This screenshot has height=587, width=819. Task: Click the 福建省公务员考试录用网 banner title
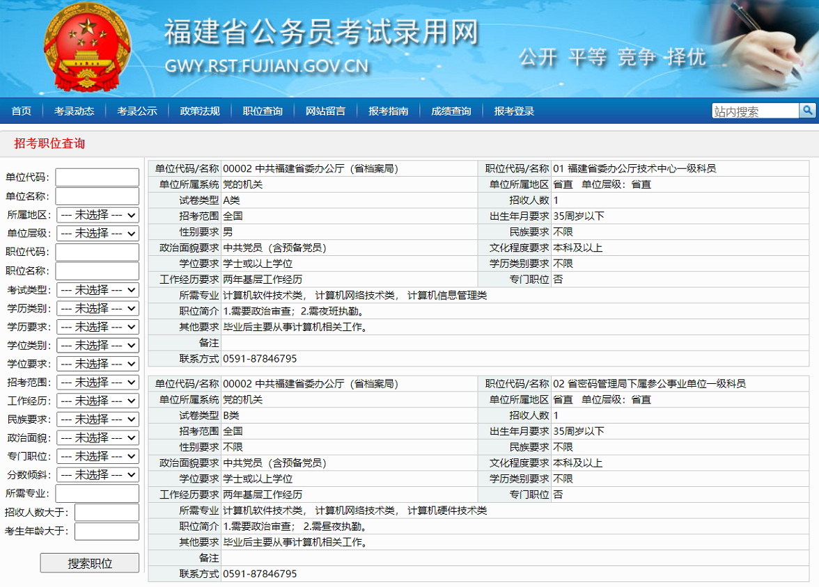[322, 32]
